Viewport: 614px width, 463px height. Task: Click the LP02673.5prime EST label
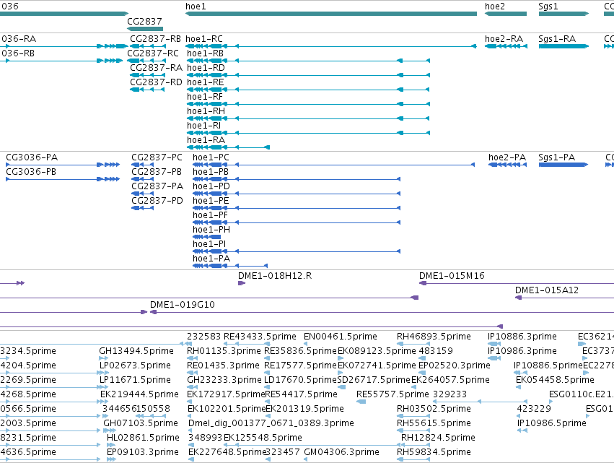135,365
